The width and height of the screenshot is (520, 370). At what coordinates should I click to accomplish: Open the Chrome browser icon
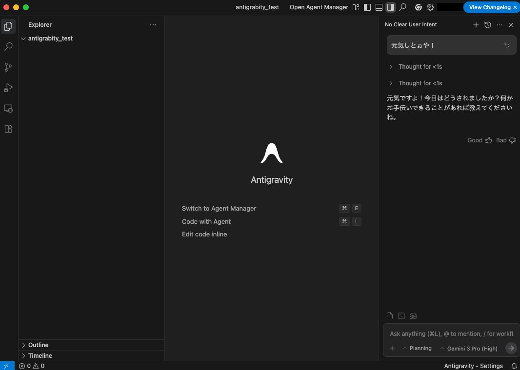click(419, 7)
